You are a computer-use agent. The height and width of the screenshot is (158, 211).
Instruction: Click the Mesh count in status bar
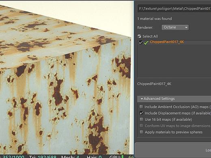(x=70, y=157)
